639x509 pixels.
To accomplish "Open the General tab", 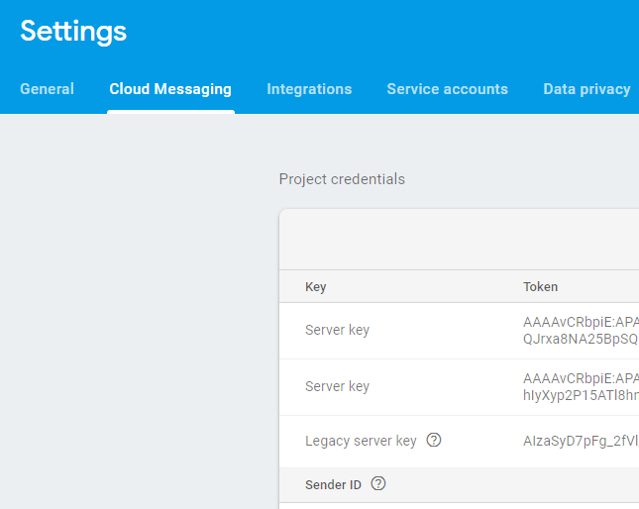I will (x=47, y=89).
